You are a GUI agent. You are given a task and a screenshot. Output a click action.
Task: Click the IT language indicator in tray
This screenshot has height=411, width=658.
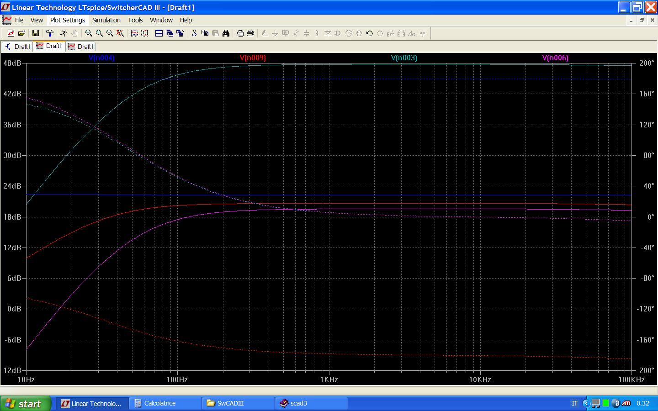click(x=574, y=403)
